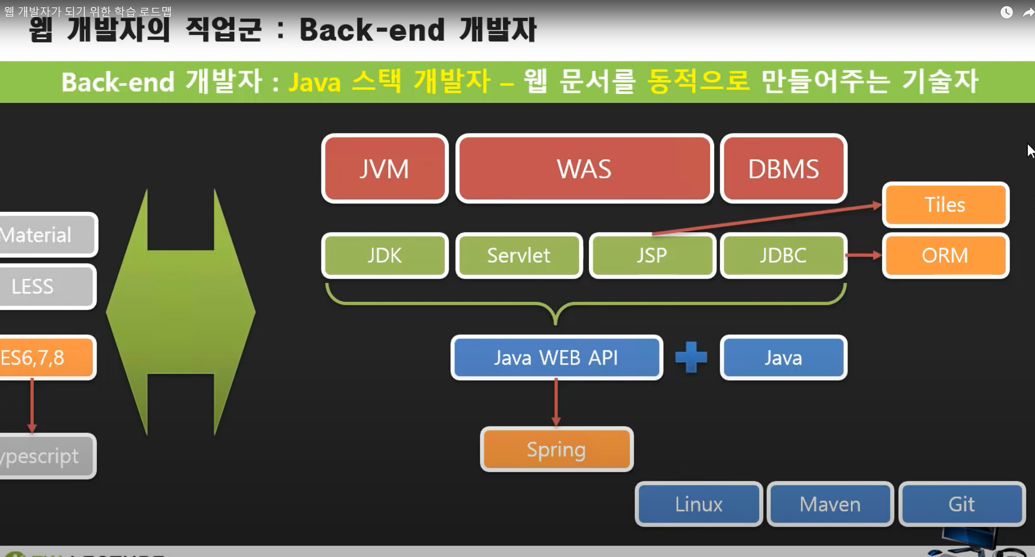Click the green Servlet box

[519, 255]
